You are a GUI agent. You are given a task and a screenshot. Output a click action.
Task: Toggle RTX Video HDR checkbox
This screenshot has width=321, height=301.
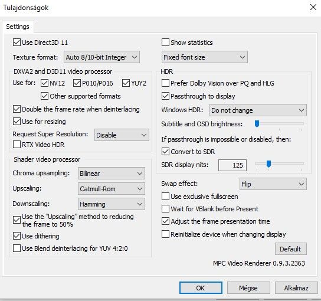click(x=17, y=145)
